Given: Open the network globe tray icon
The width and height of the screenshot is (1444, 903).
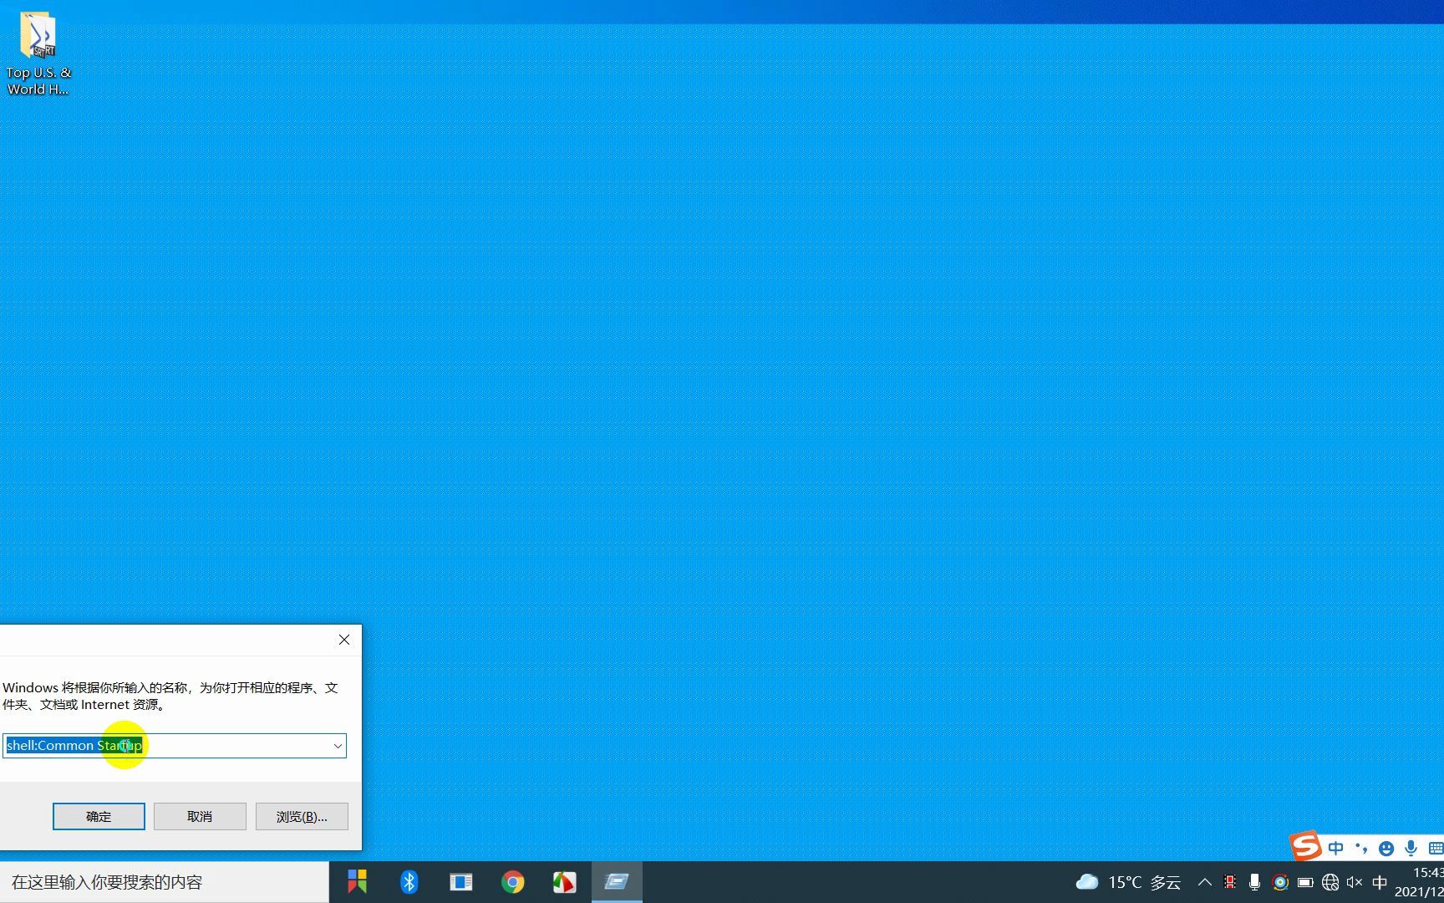Looking at the screenshot, I should click(x=1330, y=882).
